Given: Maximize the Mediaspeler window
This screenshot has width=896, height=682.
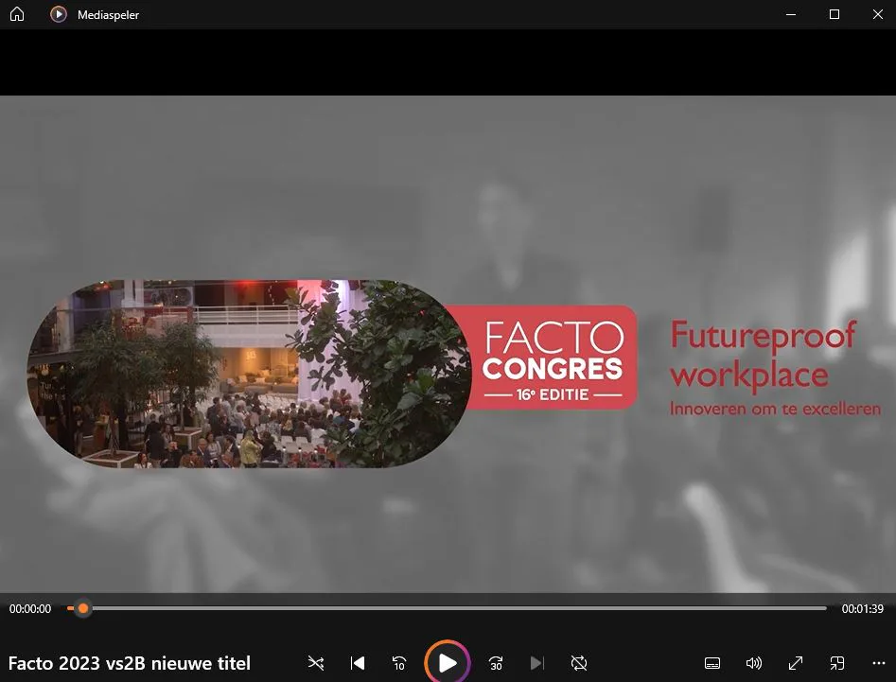Looking at the screenshot, I should 835,14.
